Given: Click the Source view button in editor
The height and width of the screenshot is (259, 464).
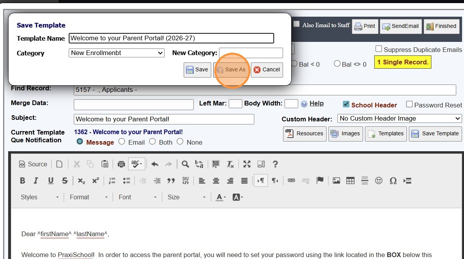Looking at the screenshot, I should 33,164.
